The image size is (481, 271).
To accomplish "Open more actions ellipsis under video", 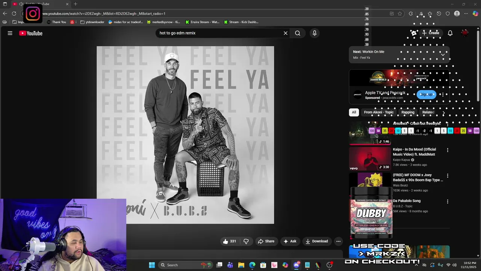I will click(338, 241).
